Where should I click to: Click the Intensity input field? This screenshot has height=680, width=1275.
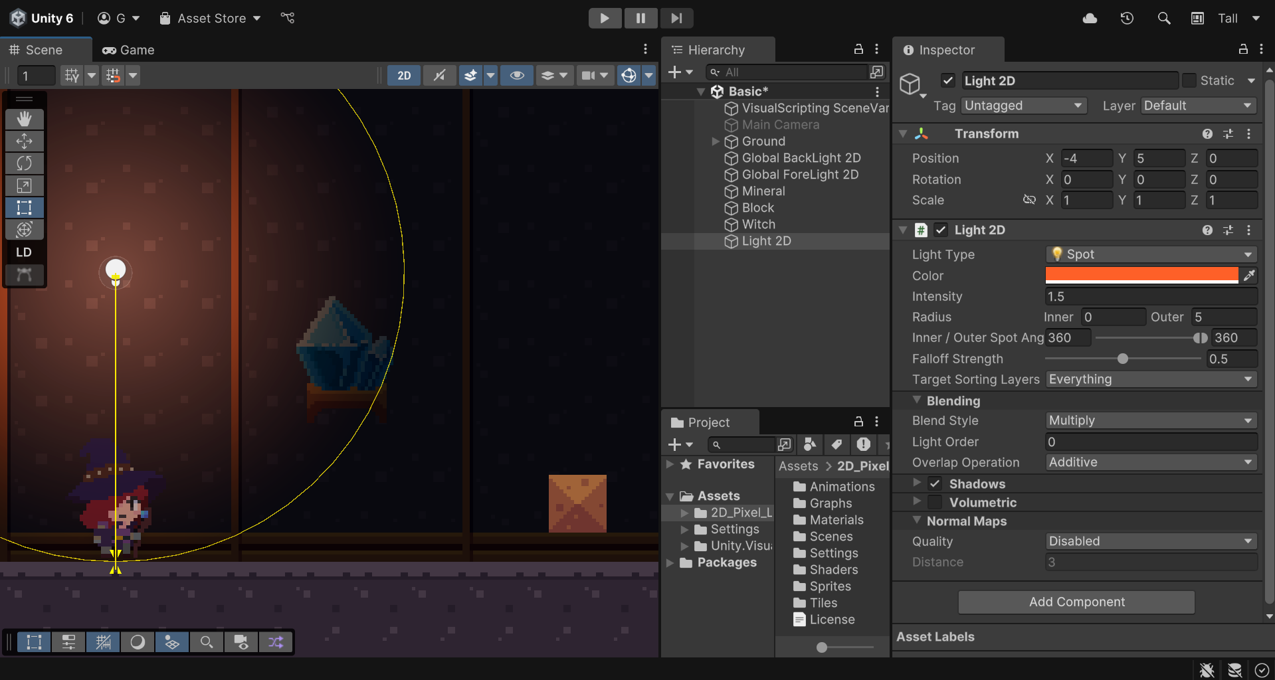pyautogui.click(x=1151, y=297)
